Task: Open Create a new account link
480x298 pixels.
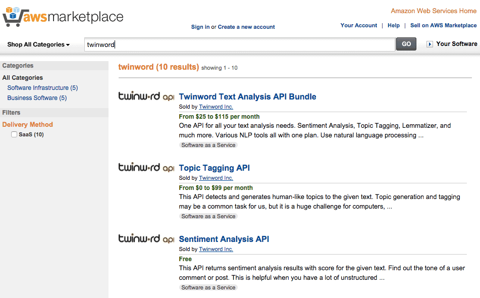Action: tap(246, 27)
